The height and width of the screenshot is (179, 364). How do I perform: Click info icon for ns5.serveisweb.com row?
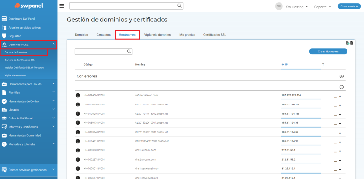pyautogui.click(x=78, y=95)
